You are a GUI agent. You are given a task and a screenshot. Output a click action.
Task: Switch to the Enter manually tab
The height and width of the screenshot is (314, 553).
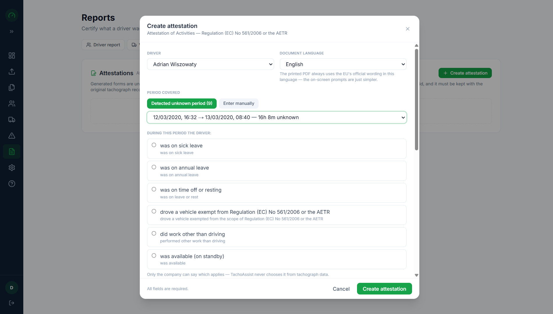click(x=238, y=103)
